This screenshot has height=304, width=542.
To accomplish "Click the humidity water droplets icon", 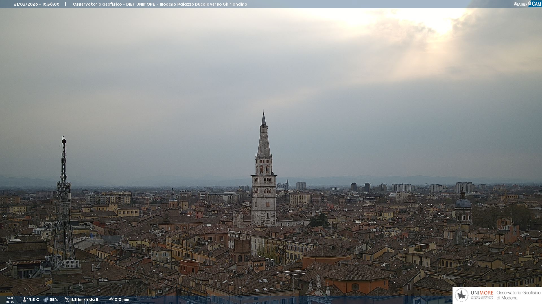I will click(46, 299).
